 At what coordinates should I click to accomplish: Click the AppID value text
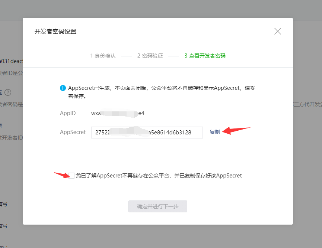[x=118, y=113]
